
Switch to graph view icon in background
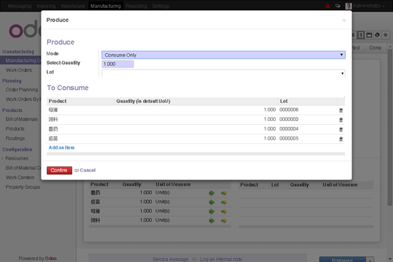(x=377, y=35)
